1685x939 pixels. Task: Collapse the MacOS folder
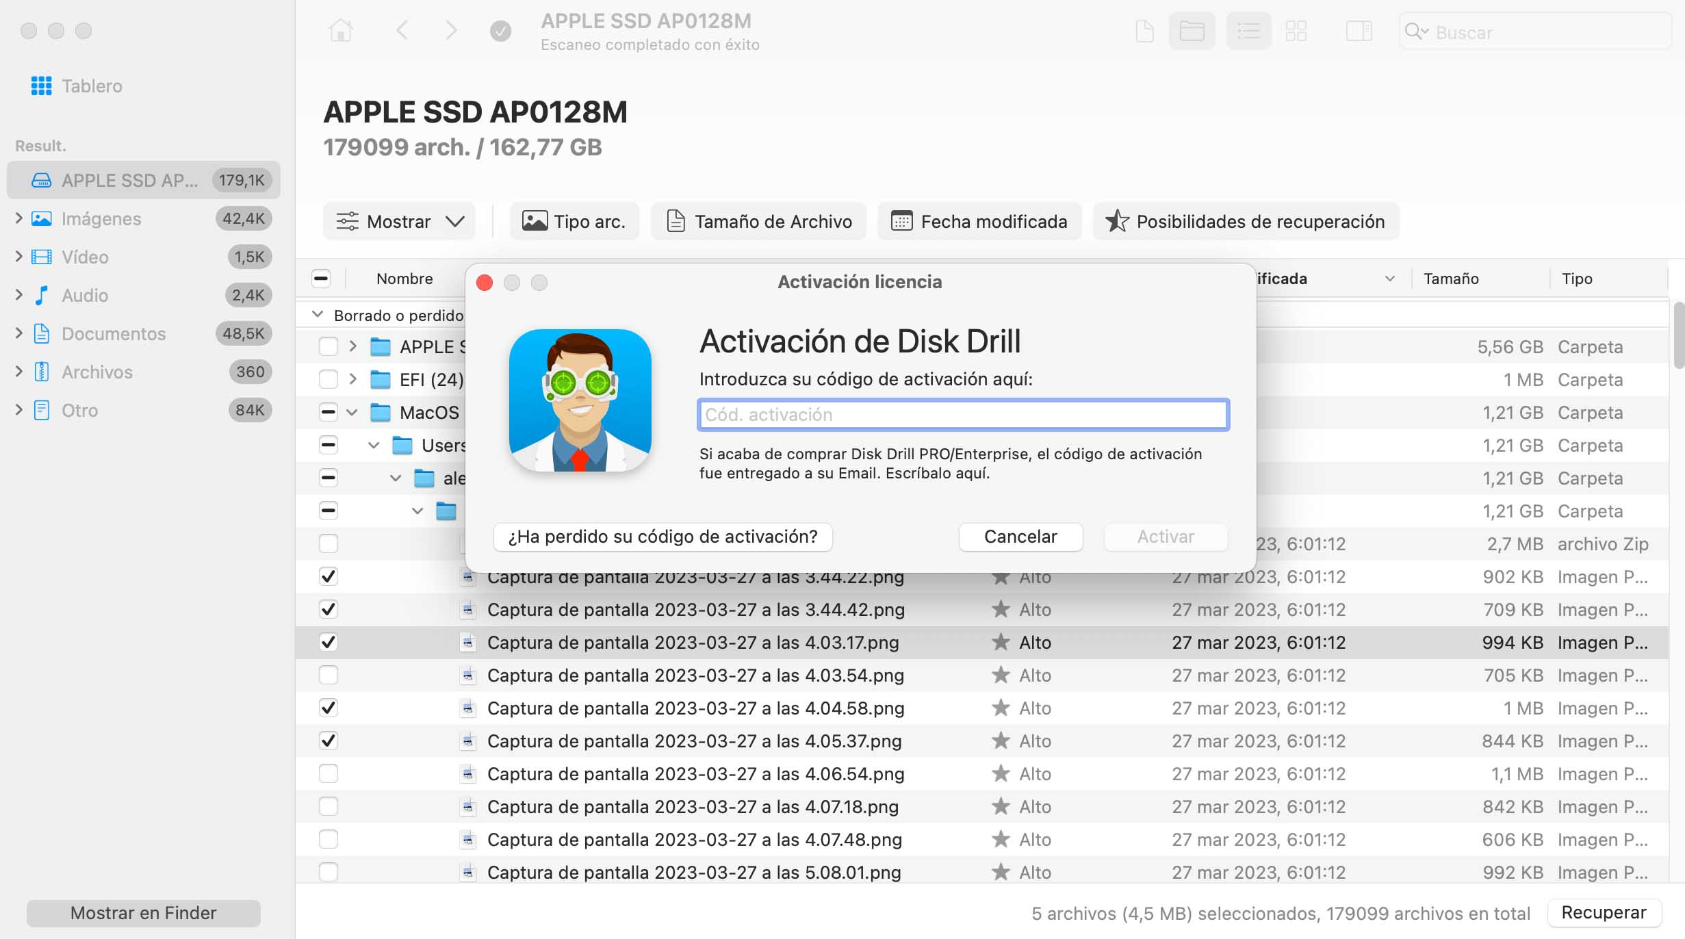click(352, 412)
